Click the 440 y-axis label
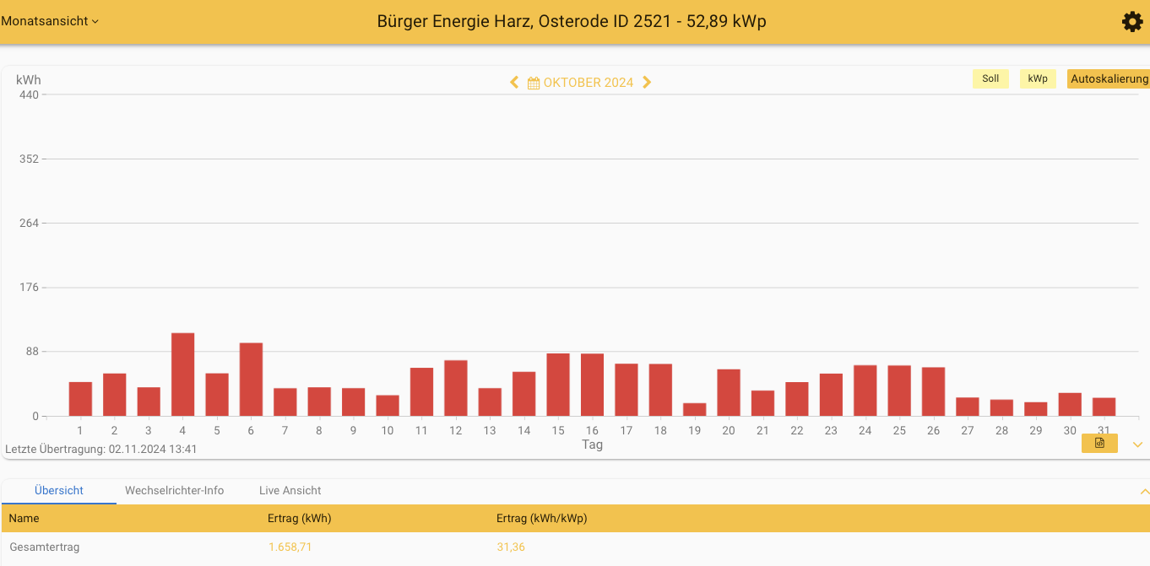Screen dimensions: 1150x566 point(29,94)
